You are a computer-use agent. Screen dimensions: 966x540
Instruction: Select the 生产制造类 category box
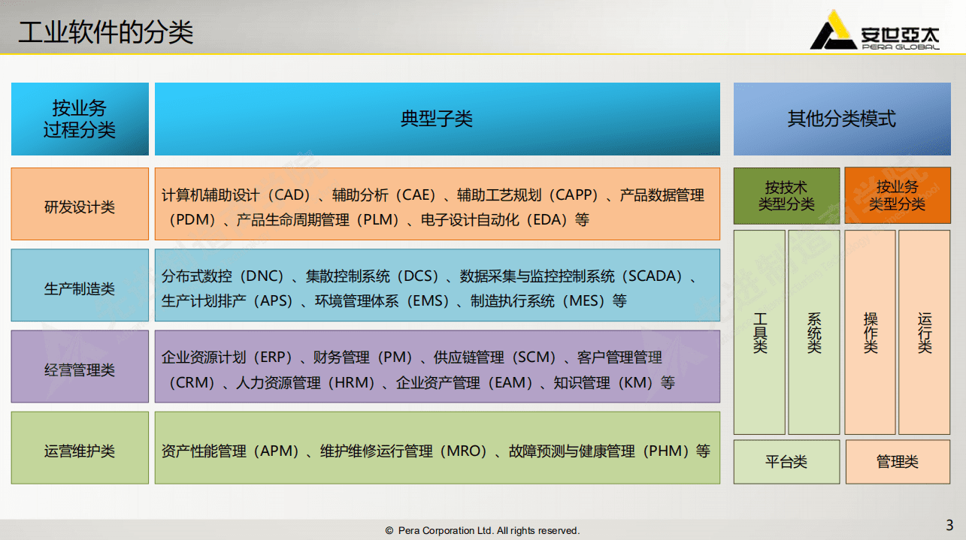click(79, 285)
